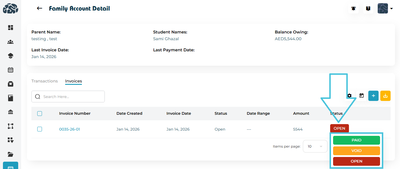Click the back arrow icon
The image size is (400, 169).
coord(40,9)
